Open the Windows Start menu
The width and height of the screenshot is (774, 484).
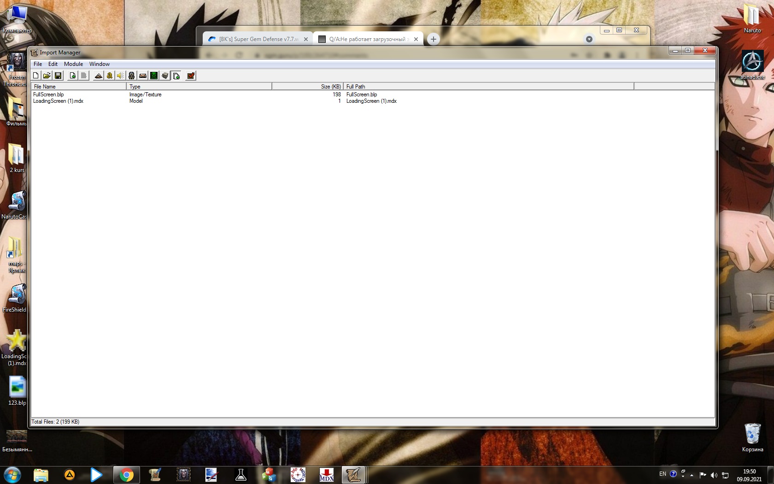[12, 475]
